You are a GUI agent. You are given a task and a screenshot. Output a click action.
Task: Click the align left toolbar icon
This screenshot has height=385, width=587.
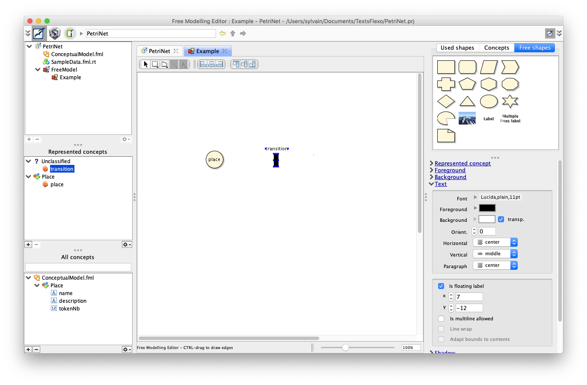tap(203, 64)
